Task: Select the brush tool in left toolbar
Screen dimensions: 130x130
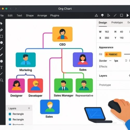Action: [x=1, y=55]
